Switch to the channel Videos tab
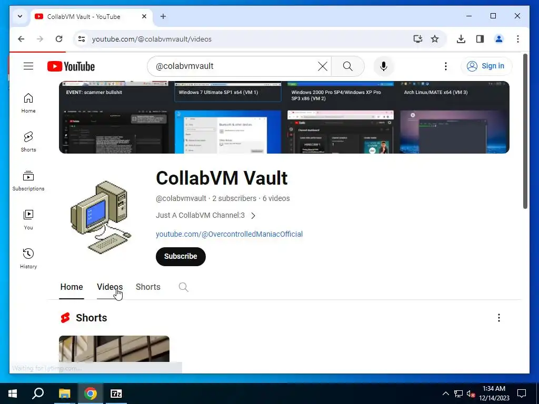The height and width of the screenshot is (404, 539). coord(109,287)
